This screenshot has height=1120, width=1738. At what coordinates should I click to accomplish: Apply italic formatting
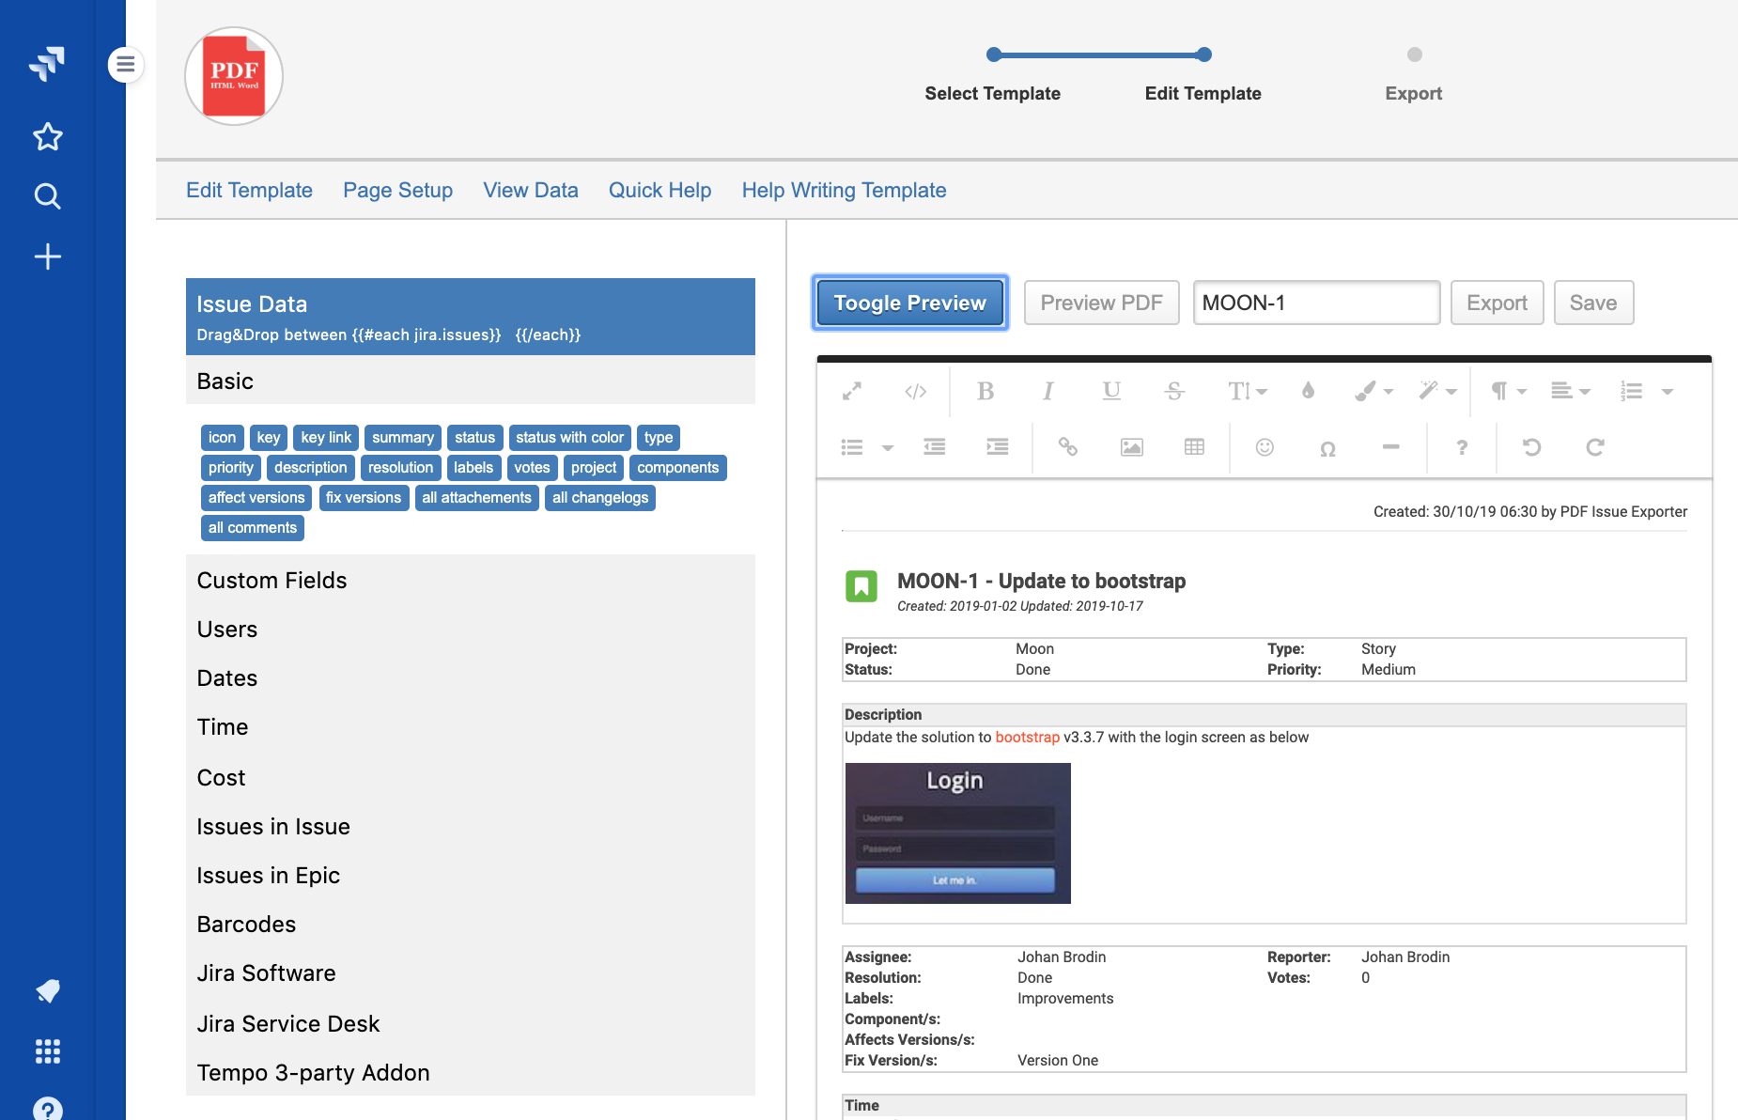point(1047,391)
